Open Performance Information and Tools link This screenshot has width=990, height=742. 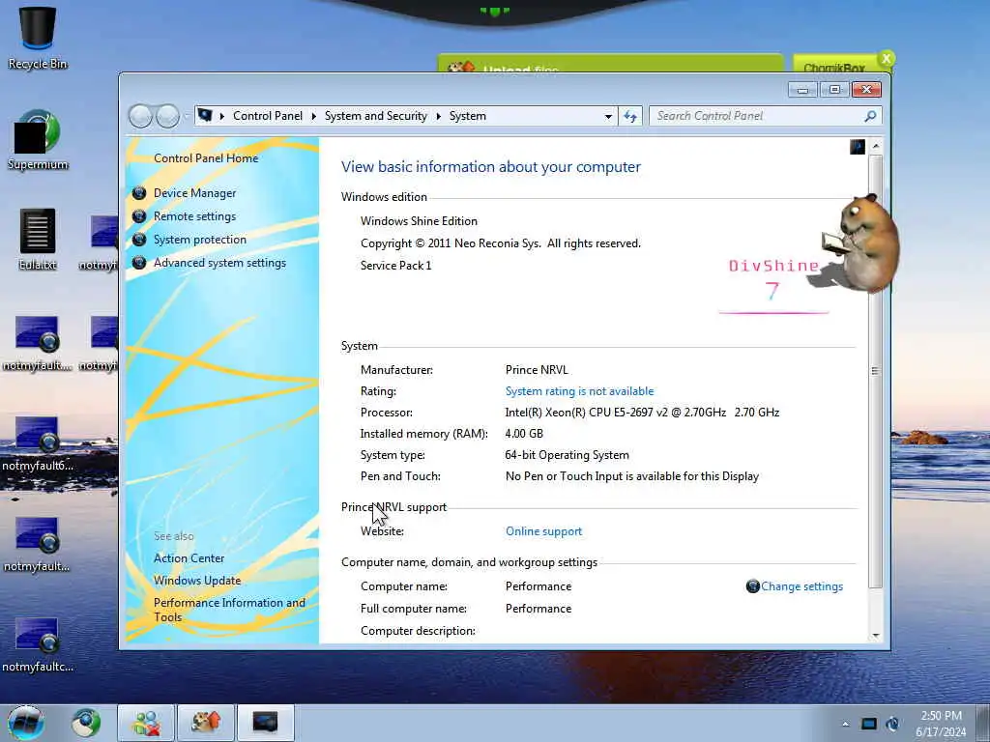click(229, 610)
